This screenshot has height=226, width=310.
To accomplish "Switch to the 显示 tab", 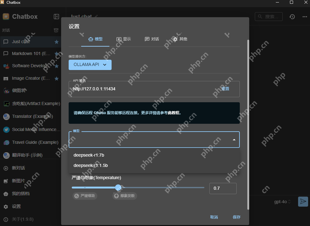I will pos(123,39).
